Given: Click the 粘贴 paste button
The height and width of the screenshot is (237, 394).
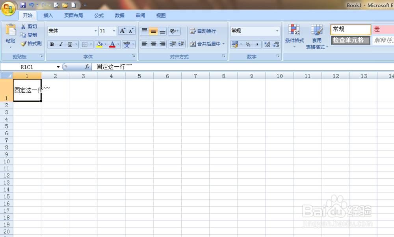Looking at the screenshot, I should coord(11,33).
